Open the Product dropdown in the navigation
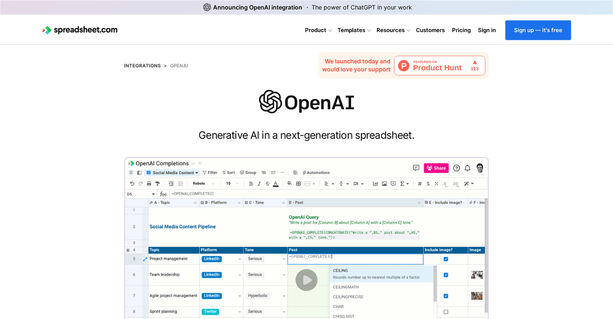613x319 pixels. (x=318, y=30)
